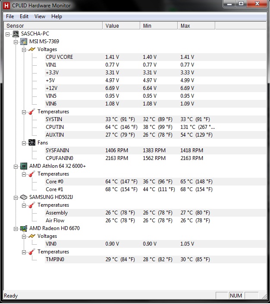Select the AUXTIN temperature row
Viewport: 270px width, 304px height.
point(155,135)
